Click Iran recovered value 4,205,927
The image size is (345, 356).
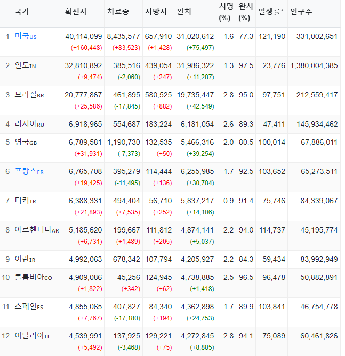pos(197,259)
